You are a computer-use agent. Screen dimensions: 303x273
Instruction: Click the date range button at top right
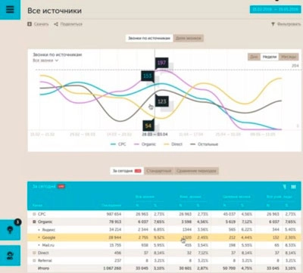[x=275, y=9]
